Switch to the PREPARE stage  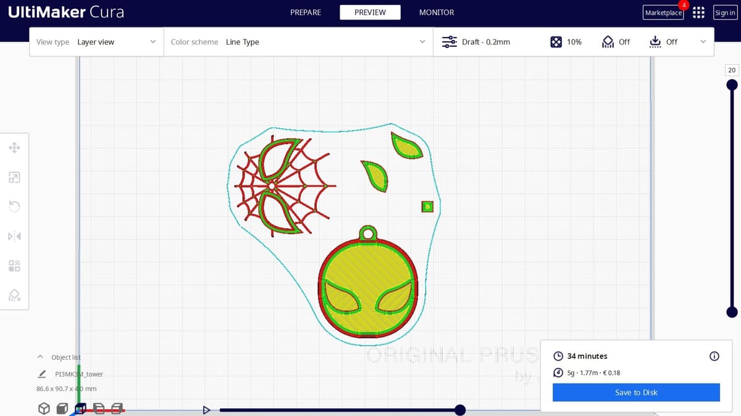point(306,12)
